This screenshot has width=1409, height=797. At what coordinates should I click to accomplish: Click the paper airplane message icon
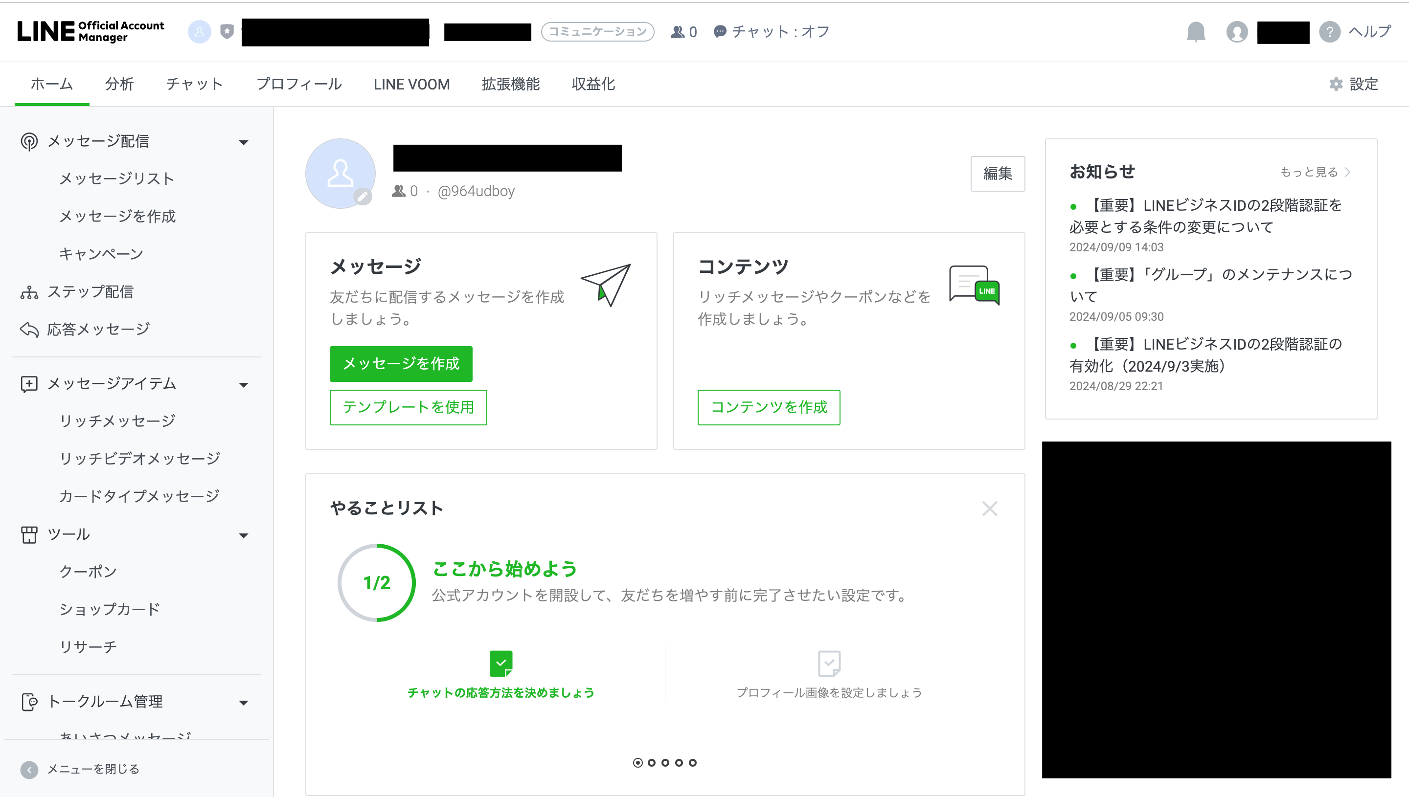[606, 285]
